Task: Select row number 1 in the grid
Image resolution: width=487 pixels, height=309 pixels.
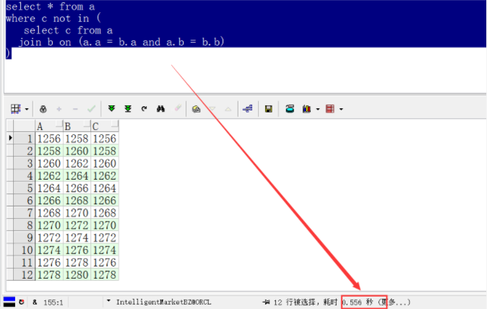Action: (25, 139)
